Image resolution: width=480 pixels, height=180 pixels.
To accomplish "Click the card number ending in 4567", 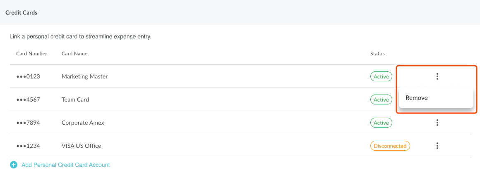I will tap(28, 99).
